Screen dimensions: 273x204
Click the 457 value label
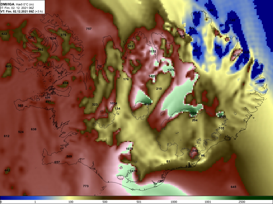coord(48,102)
